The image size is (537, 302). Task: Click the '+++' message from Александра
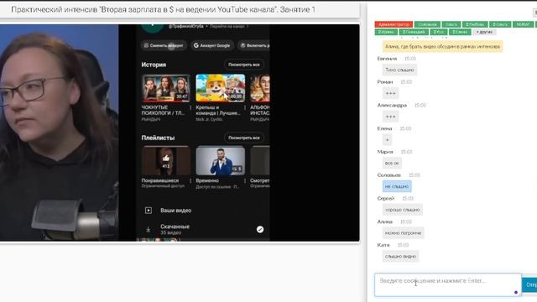click(x=390, y=117)
